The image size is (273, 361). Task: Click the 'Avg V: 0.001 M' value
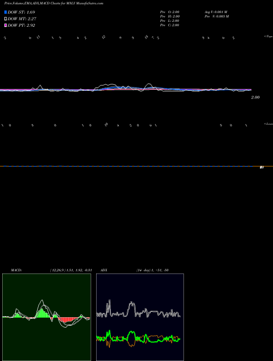(216, 12)
